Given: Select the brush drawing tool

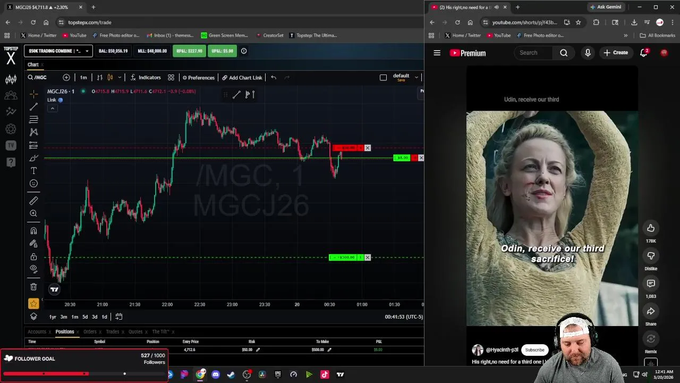Looking at the screenshot, I should tap(33, 158).
